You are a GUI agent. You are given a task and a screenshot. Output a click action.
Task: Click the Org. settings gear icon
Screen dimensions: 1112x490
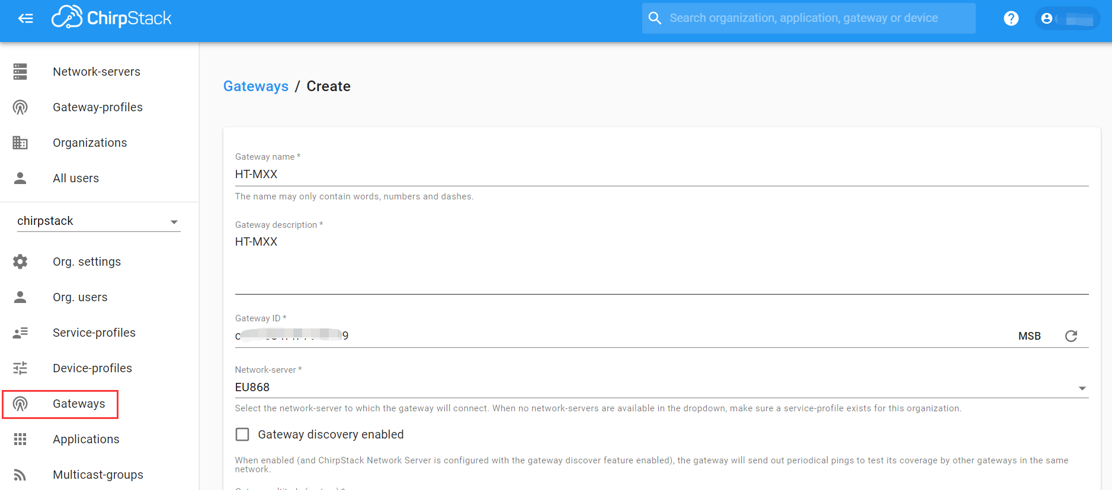click(20, 262)
